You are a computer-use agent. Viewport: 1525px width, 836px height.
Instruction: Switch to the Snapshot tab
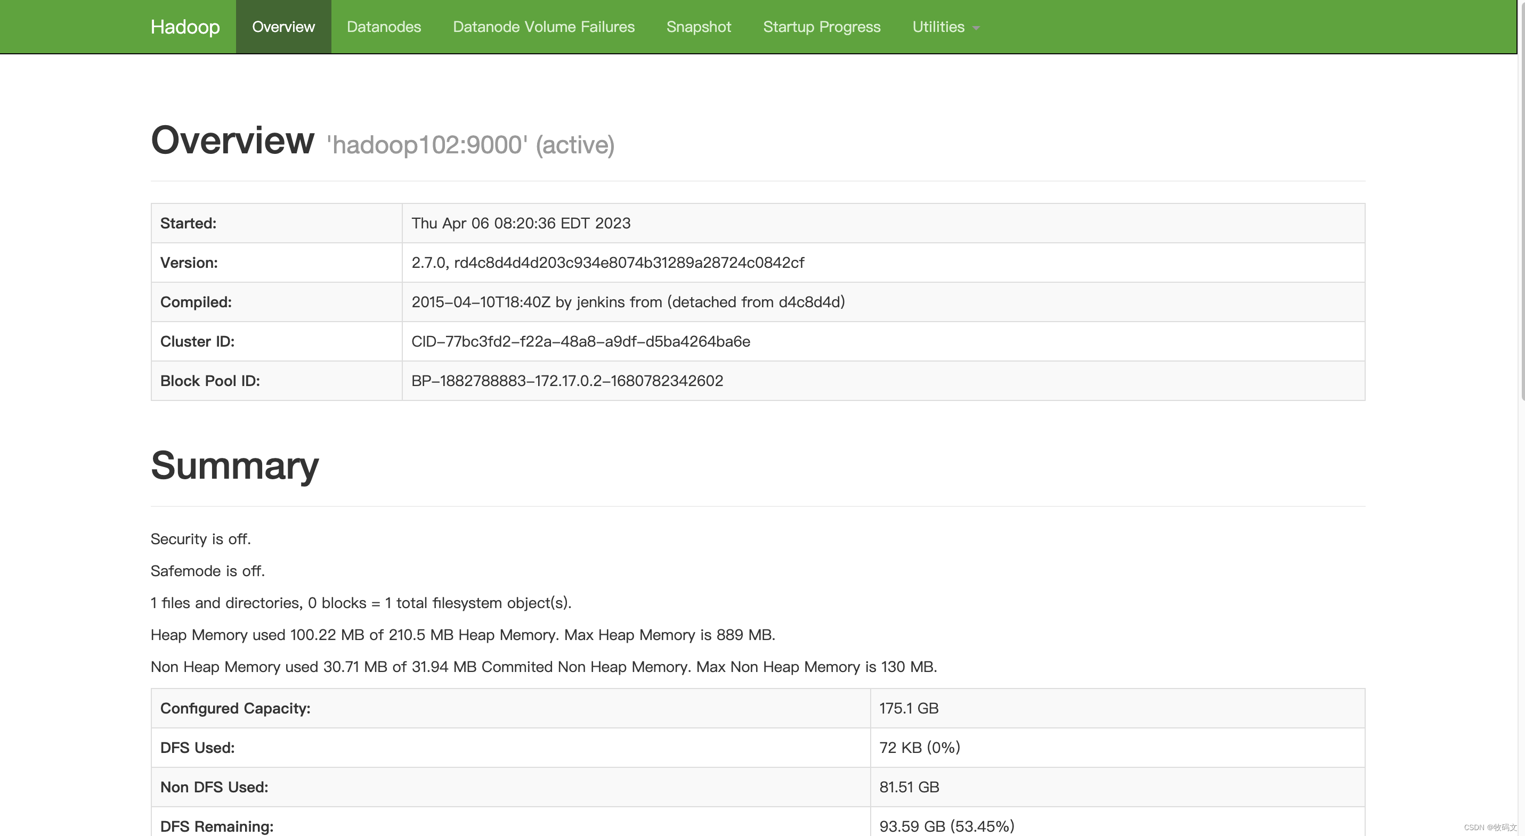coord(699,27)
